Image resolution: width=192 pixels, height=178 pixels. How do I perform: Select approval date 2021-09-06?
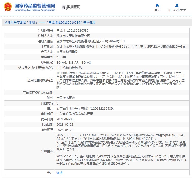[x=65, y=119]
